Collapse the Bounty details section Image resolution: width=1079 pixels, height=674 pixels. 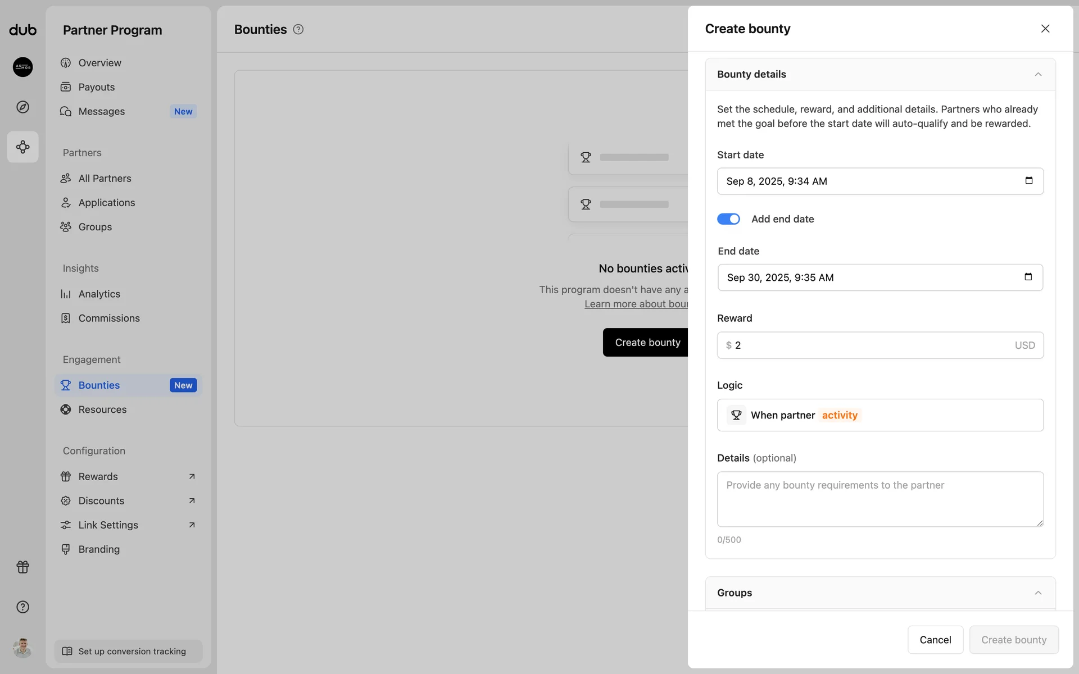tap(1037, 75)
